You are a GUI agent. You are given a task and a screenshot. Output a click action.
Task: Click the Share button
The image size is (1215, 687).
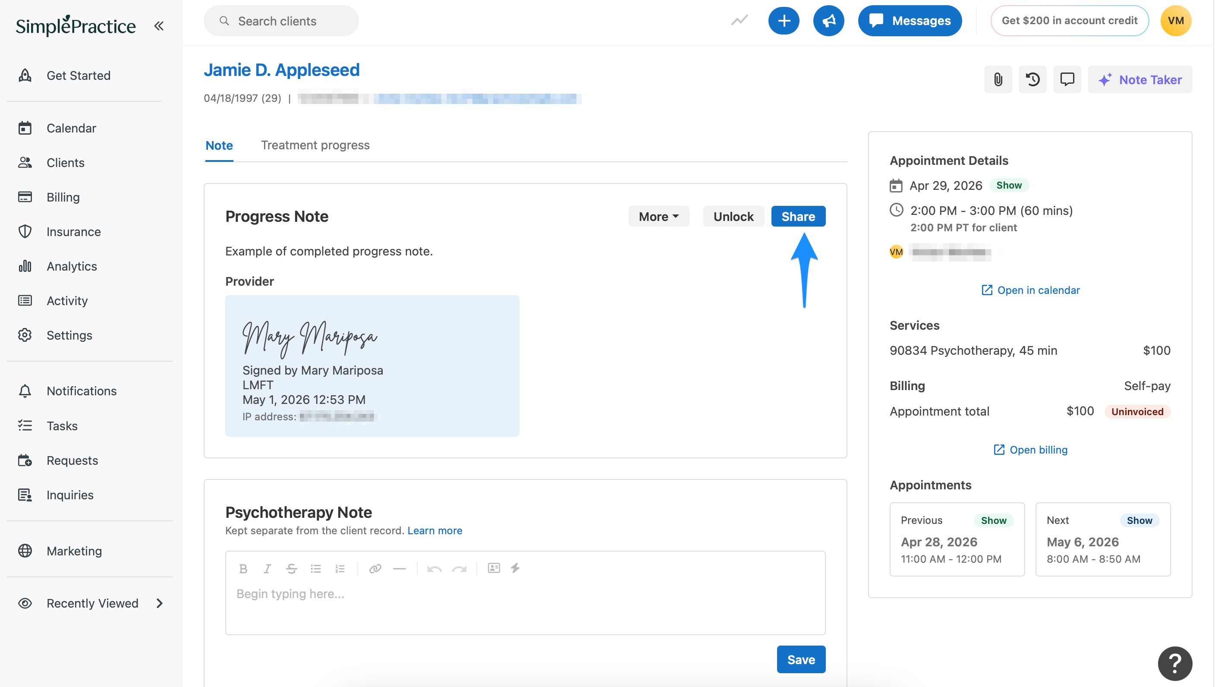tap(798, 216)
